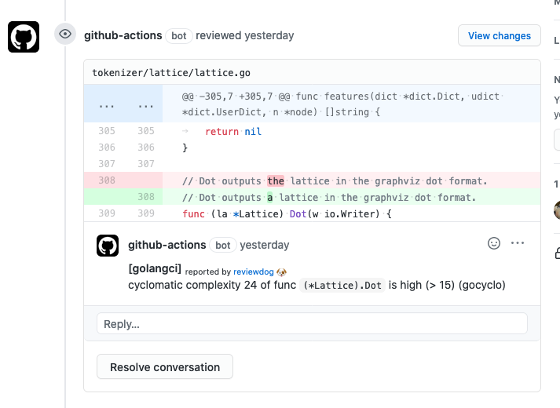Click the sidebar user avatar thumbnail
This screenshot has width=560, height=408.
(x=557, y=209)
